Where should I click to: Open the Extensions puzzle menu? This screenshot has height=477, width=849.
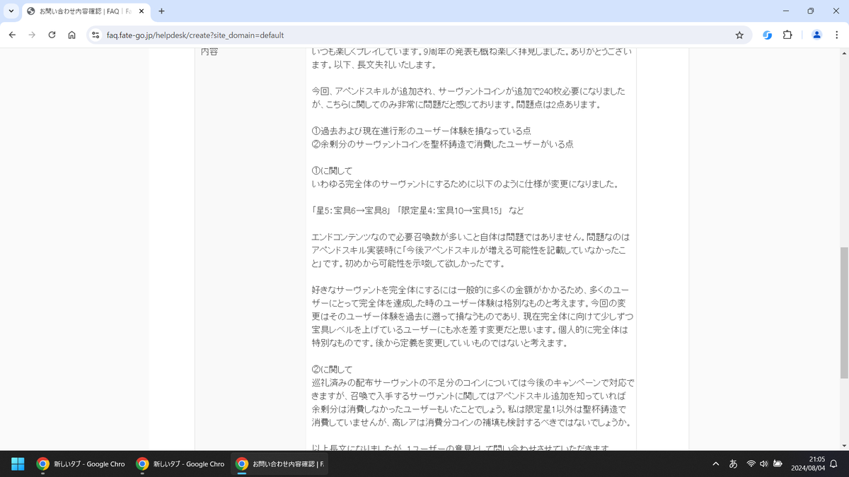(x=787, y=35)
